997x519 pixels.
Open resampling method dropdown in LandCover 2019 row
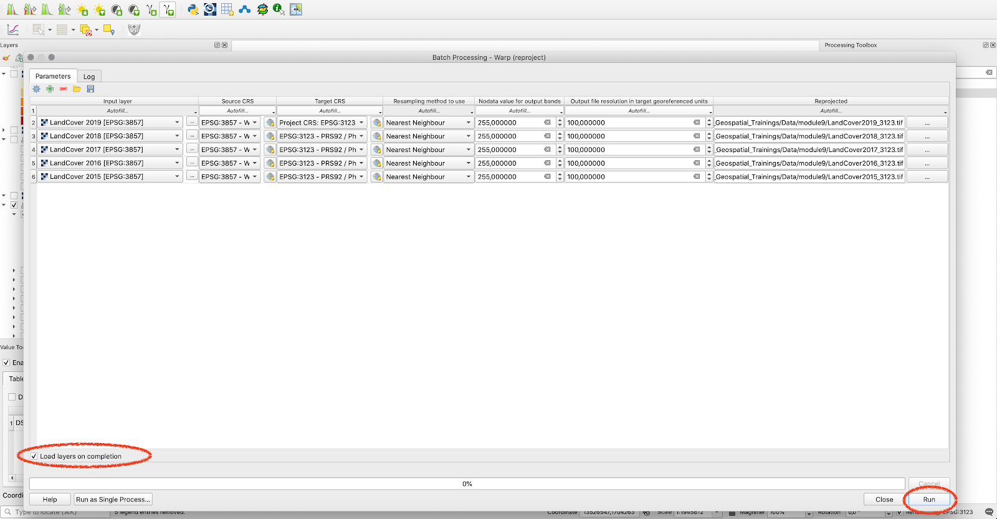pos(429,123)
